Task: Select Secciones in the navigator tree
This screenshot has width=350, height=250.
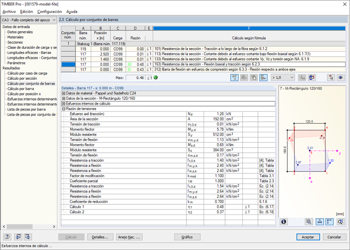Action: 15,42
